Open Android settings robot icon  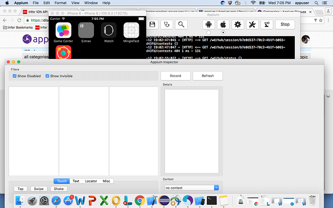[208, 25]
